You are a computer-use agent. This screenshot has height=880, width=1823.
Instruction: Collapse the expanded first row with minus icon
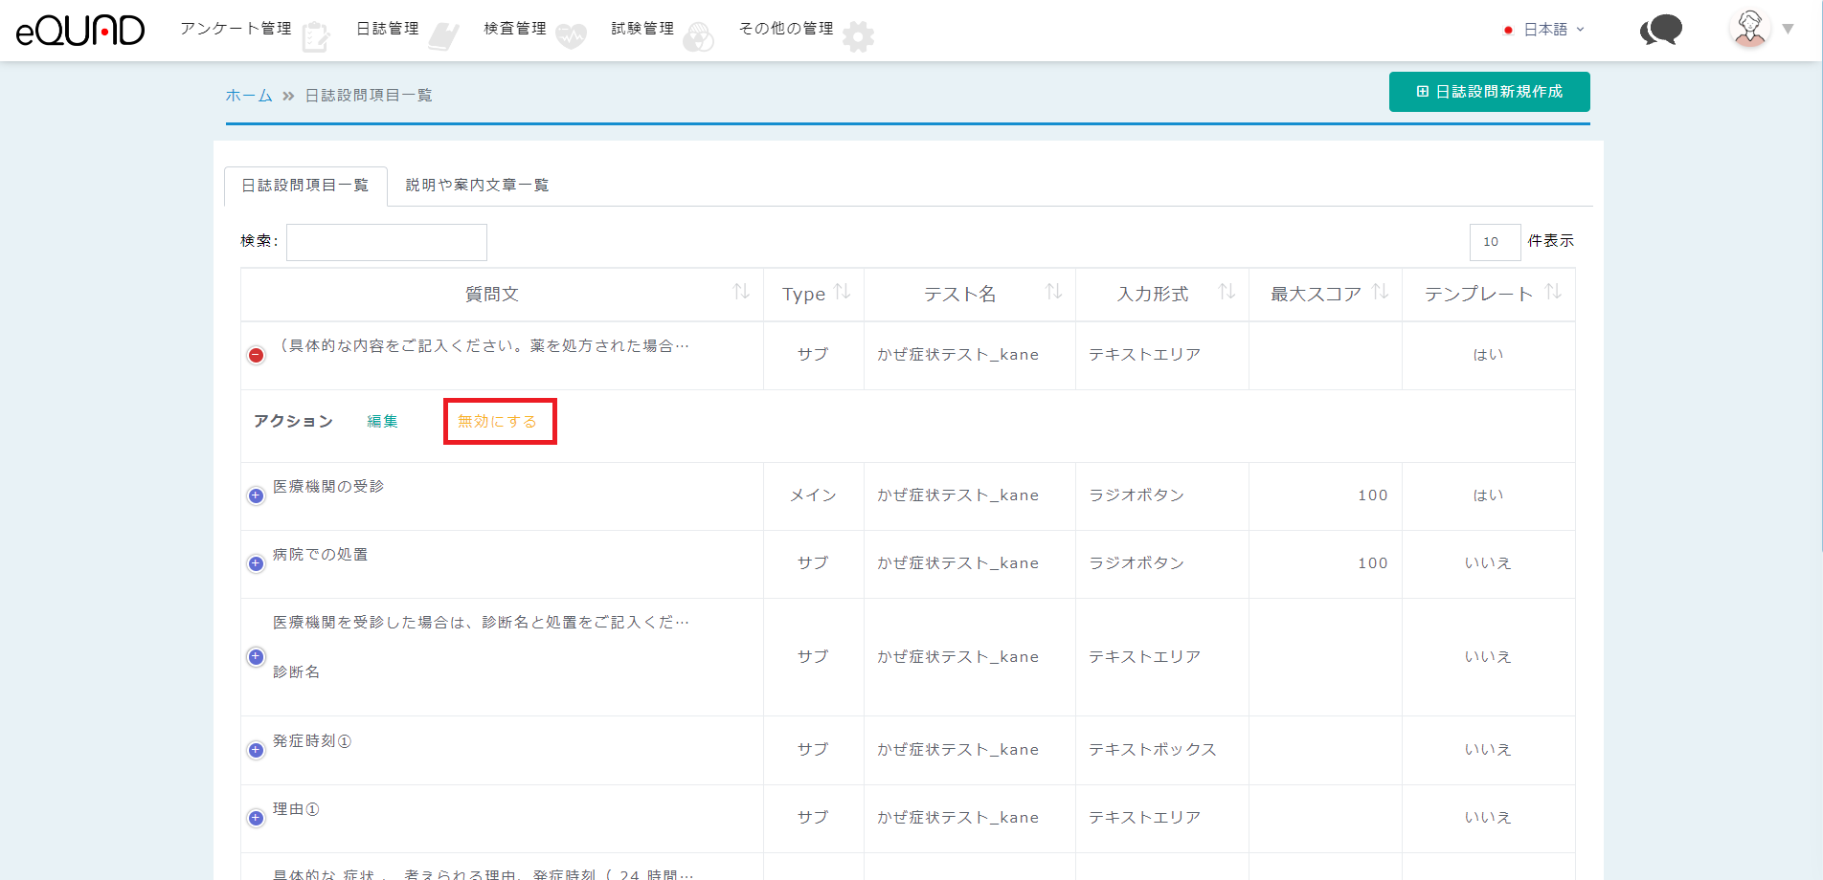coord(256,355)
